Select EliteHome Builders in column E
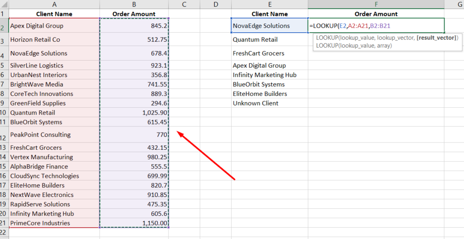Image resolution: width=464 pixels, height=239 pixels. [270, 94]
